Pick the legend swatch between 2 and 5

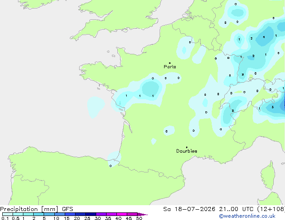click(39, 214)
